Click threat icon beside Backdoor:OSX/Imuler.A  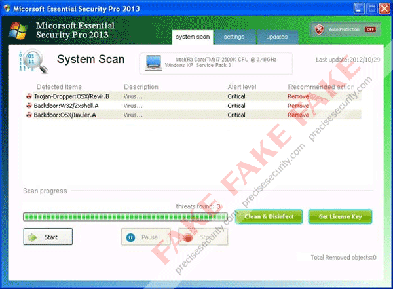point(29,115)
